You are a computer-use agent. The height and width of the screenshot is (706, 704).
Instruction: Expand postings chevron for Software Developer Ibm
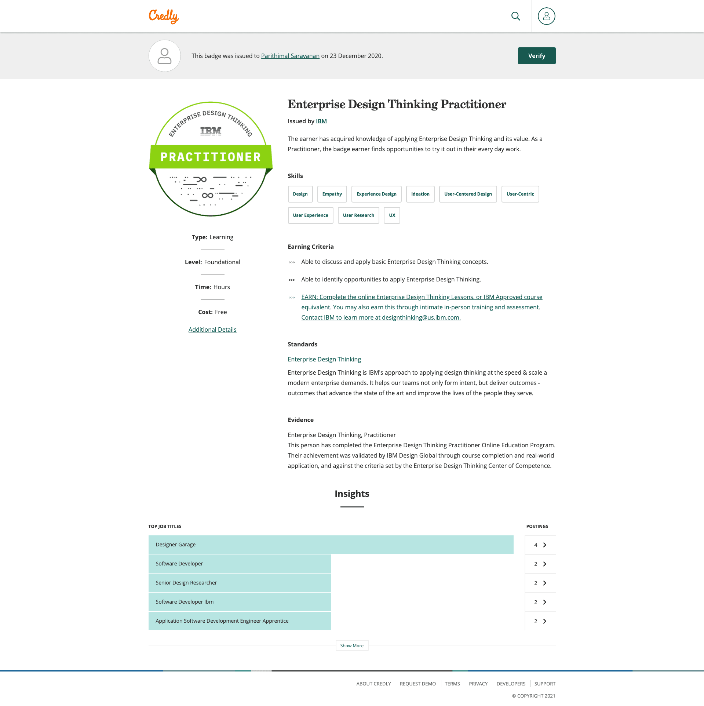tap(545, 602)
